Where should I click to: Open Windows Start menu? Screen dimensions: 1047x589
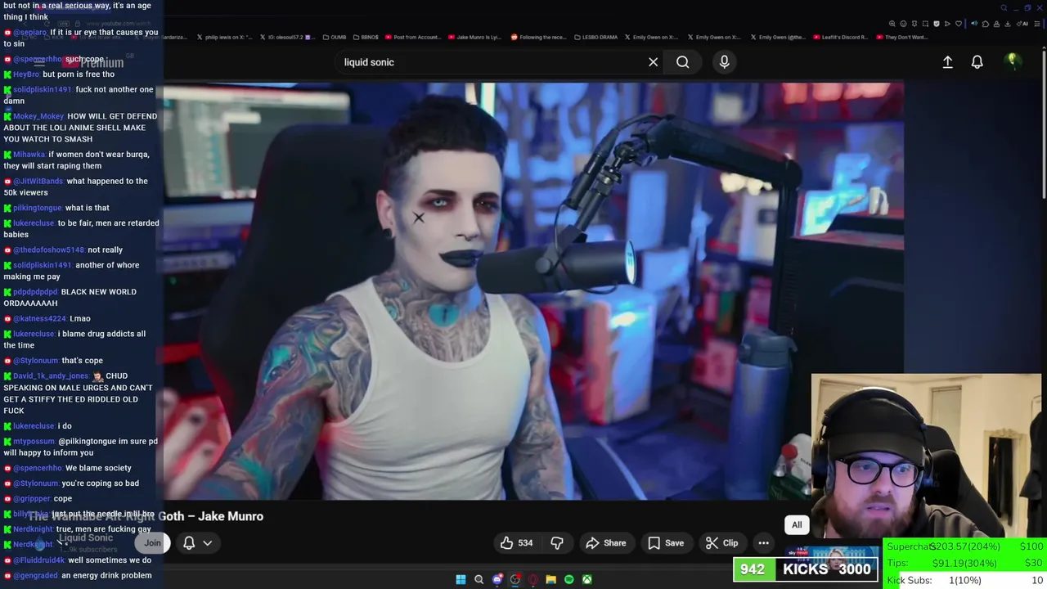(x=461, y=579)
